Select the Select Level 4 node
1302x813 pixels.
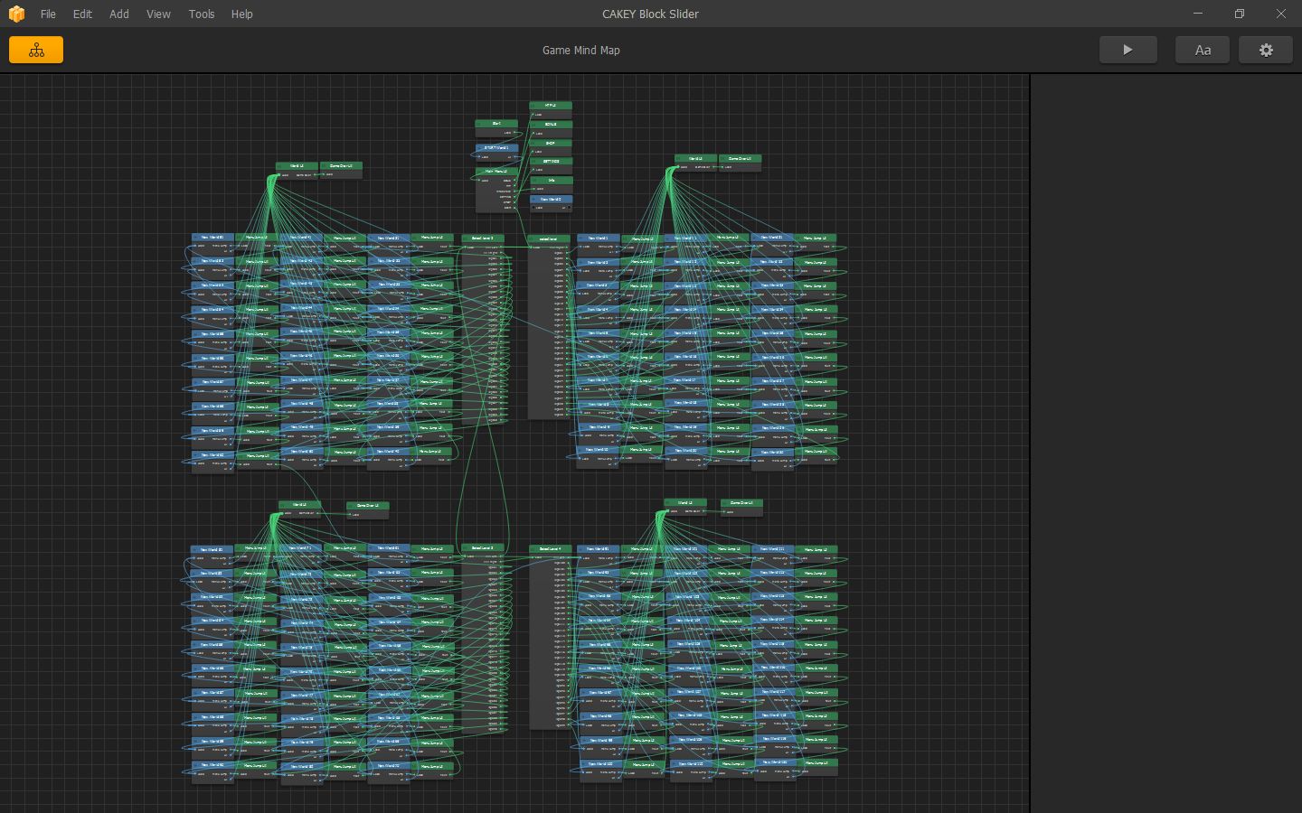pos(550,549)
